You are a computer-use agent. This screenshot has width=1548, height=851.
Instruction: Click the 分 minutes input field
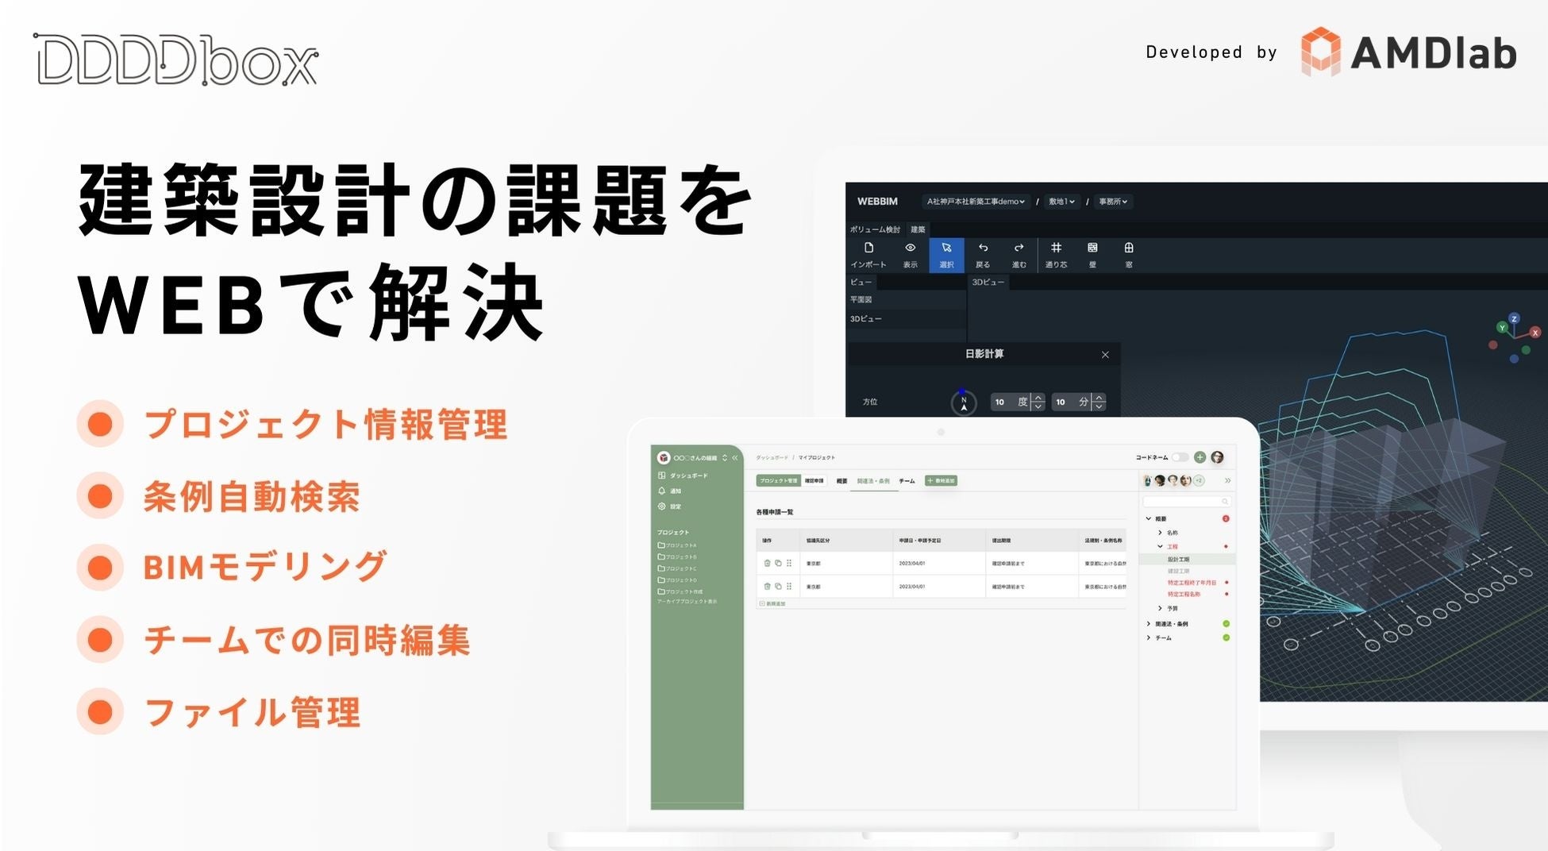pyautogui.click(x=1071, y=402)
